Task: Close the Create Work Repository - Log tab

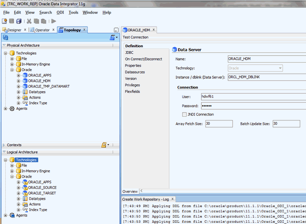Action: point(172,199)
